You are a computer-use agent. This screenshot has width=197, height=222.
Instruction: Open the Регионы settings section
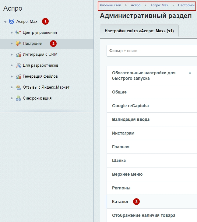152,188
